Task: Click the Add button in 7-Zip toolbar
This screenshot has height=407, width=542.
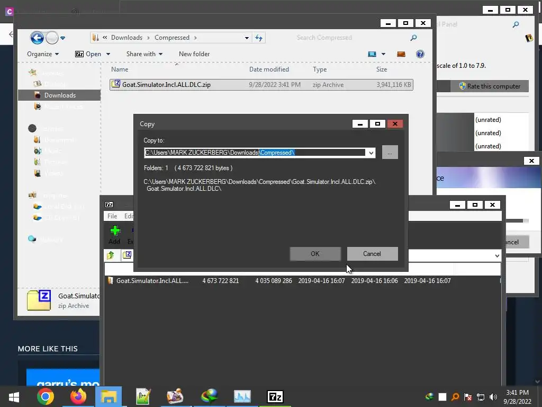Action: (x=115, y=235)
